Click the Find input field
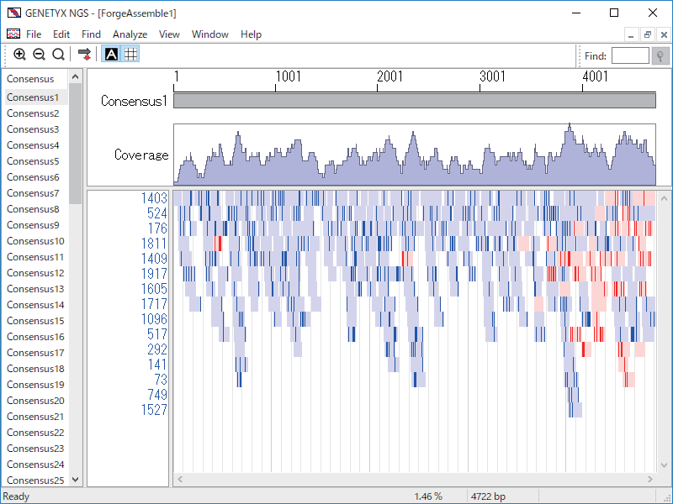 (630, 55)
